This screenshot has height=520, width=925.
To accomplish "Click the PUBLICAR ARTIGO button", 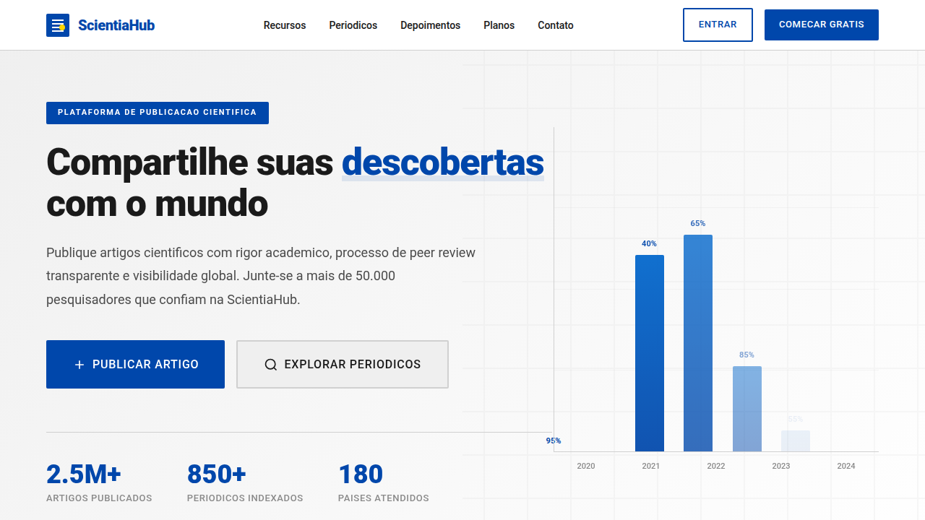I will (135, 364).
